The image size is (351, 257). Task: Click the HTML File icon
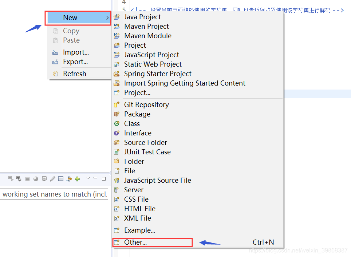coord(117,209)
